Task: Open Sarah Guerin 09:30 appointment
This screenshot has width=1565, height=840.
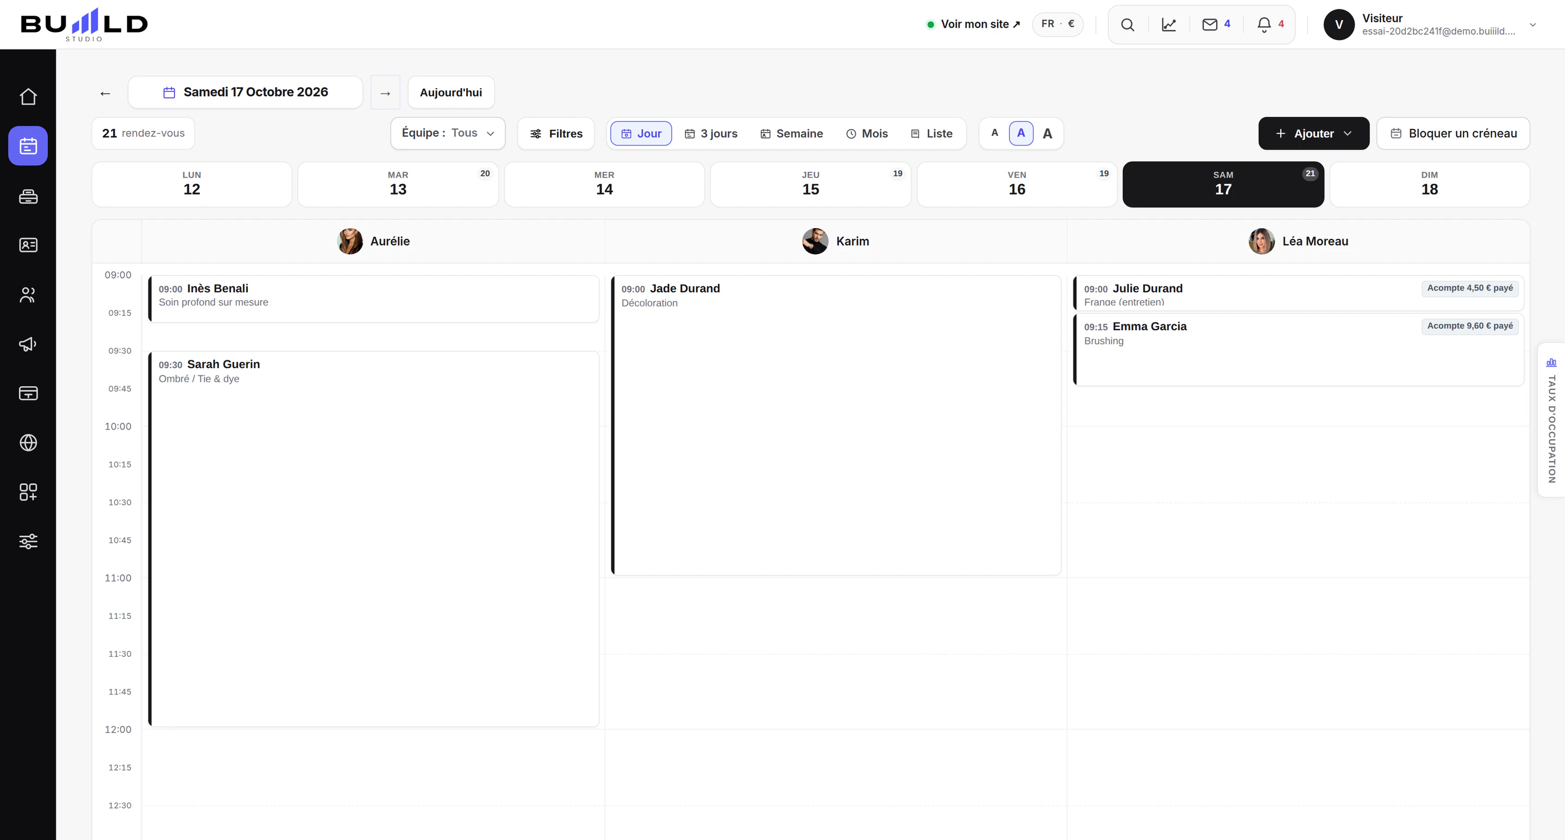Action: 374,539
